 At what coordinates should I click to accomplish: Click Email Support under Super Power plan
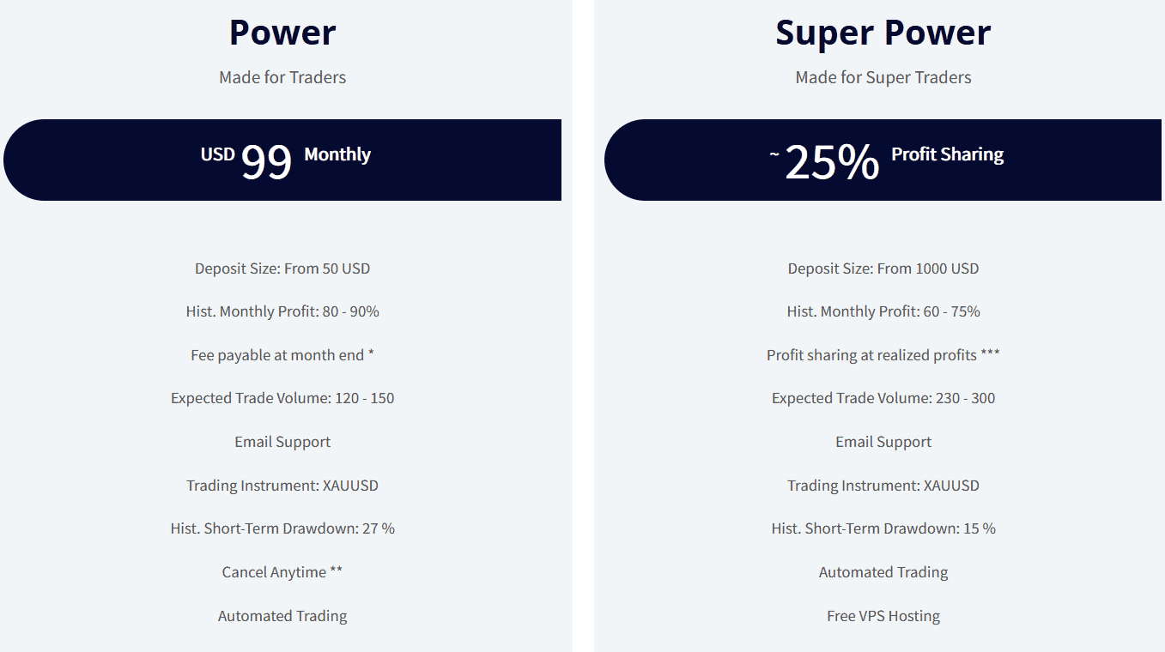pos(883,442)
